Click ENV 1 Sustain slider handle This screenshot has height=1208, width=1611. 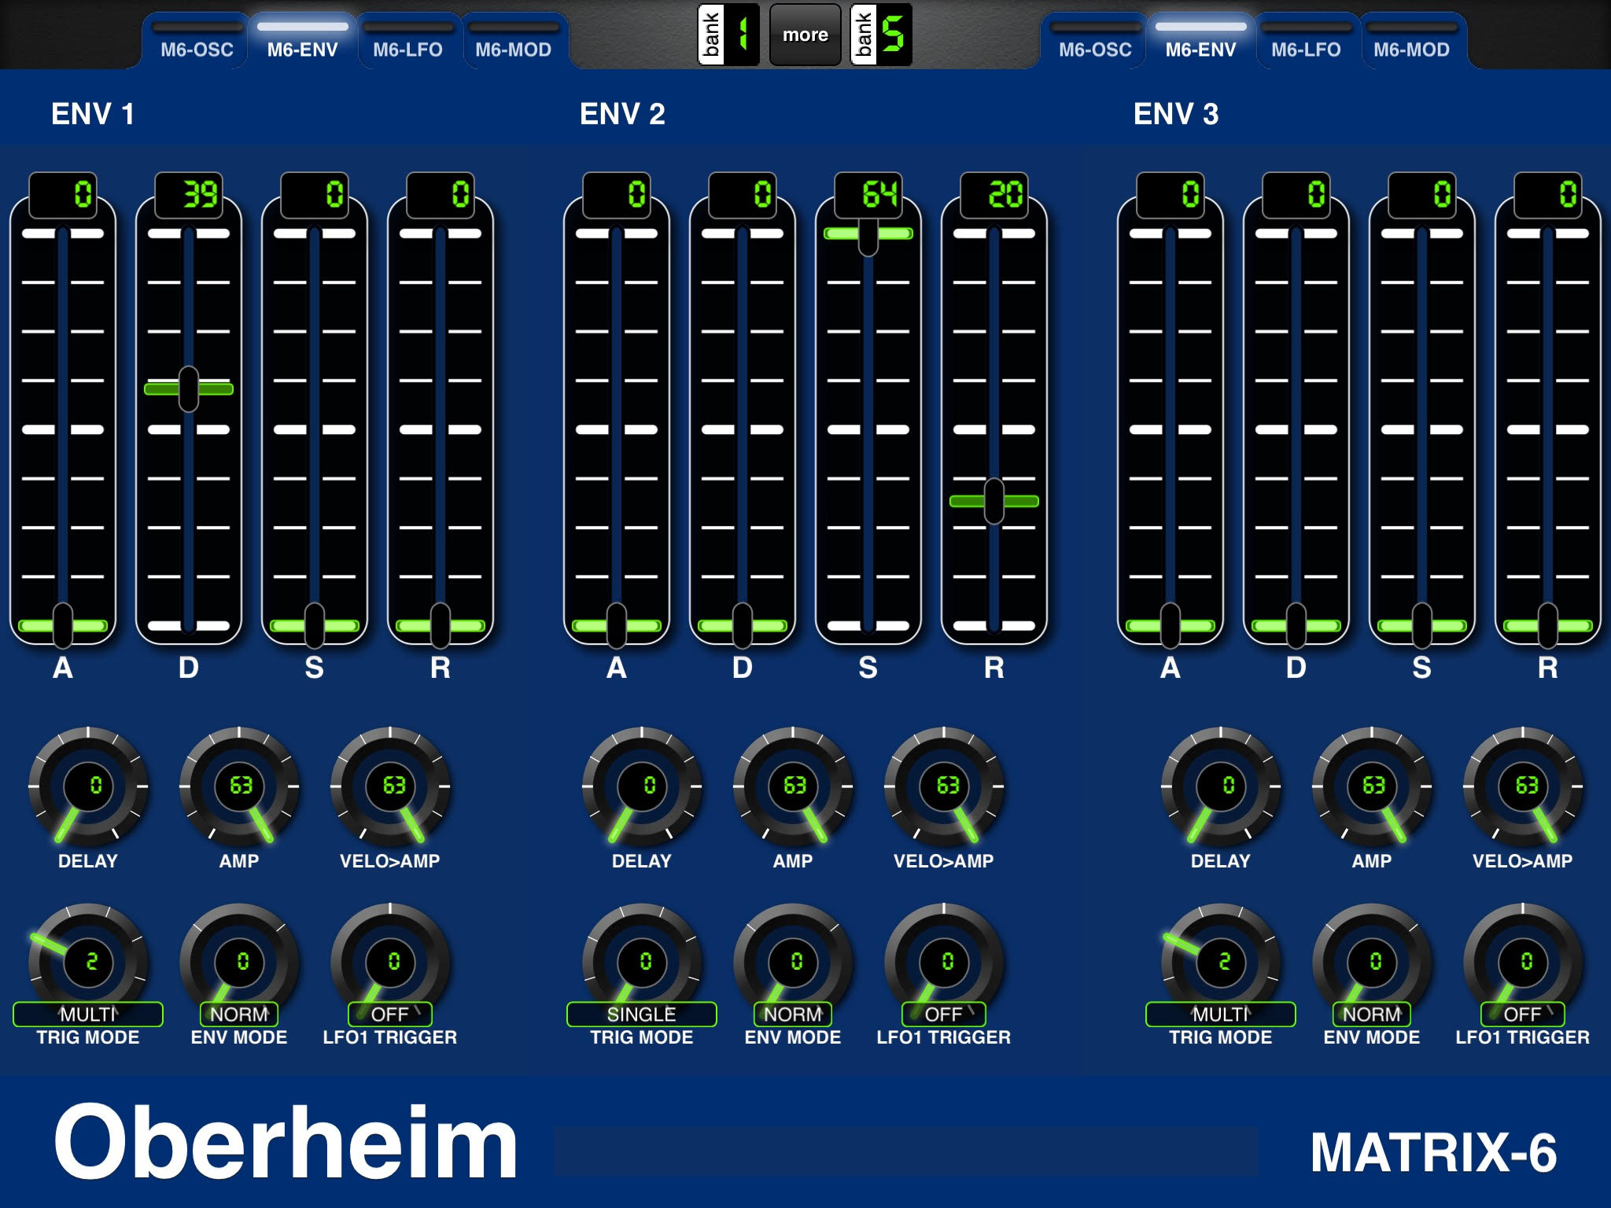click(315, 625)
